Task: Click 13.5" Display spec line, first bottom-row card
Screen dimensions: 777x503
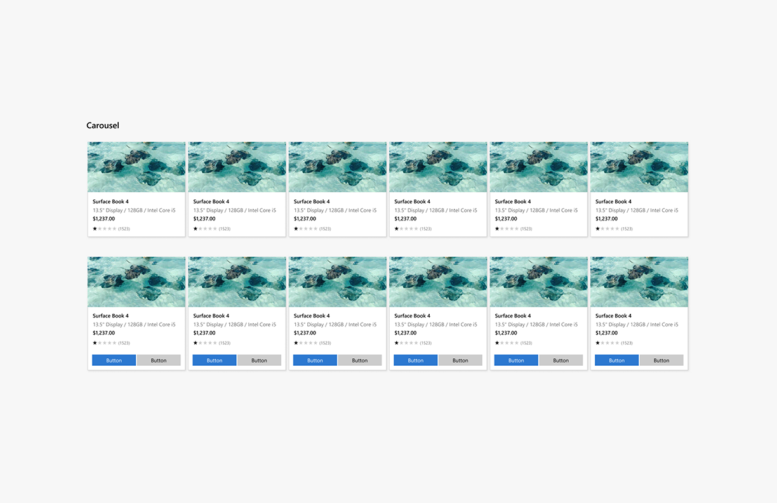Action: [134, 325]
